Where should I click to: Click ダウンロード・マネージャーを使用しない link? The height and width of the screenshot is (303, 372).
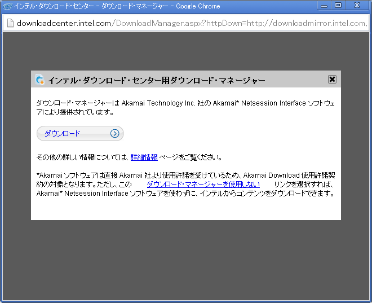(x=203, y=185)
